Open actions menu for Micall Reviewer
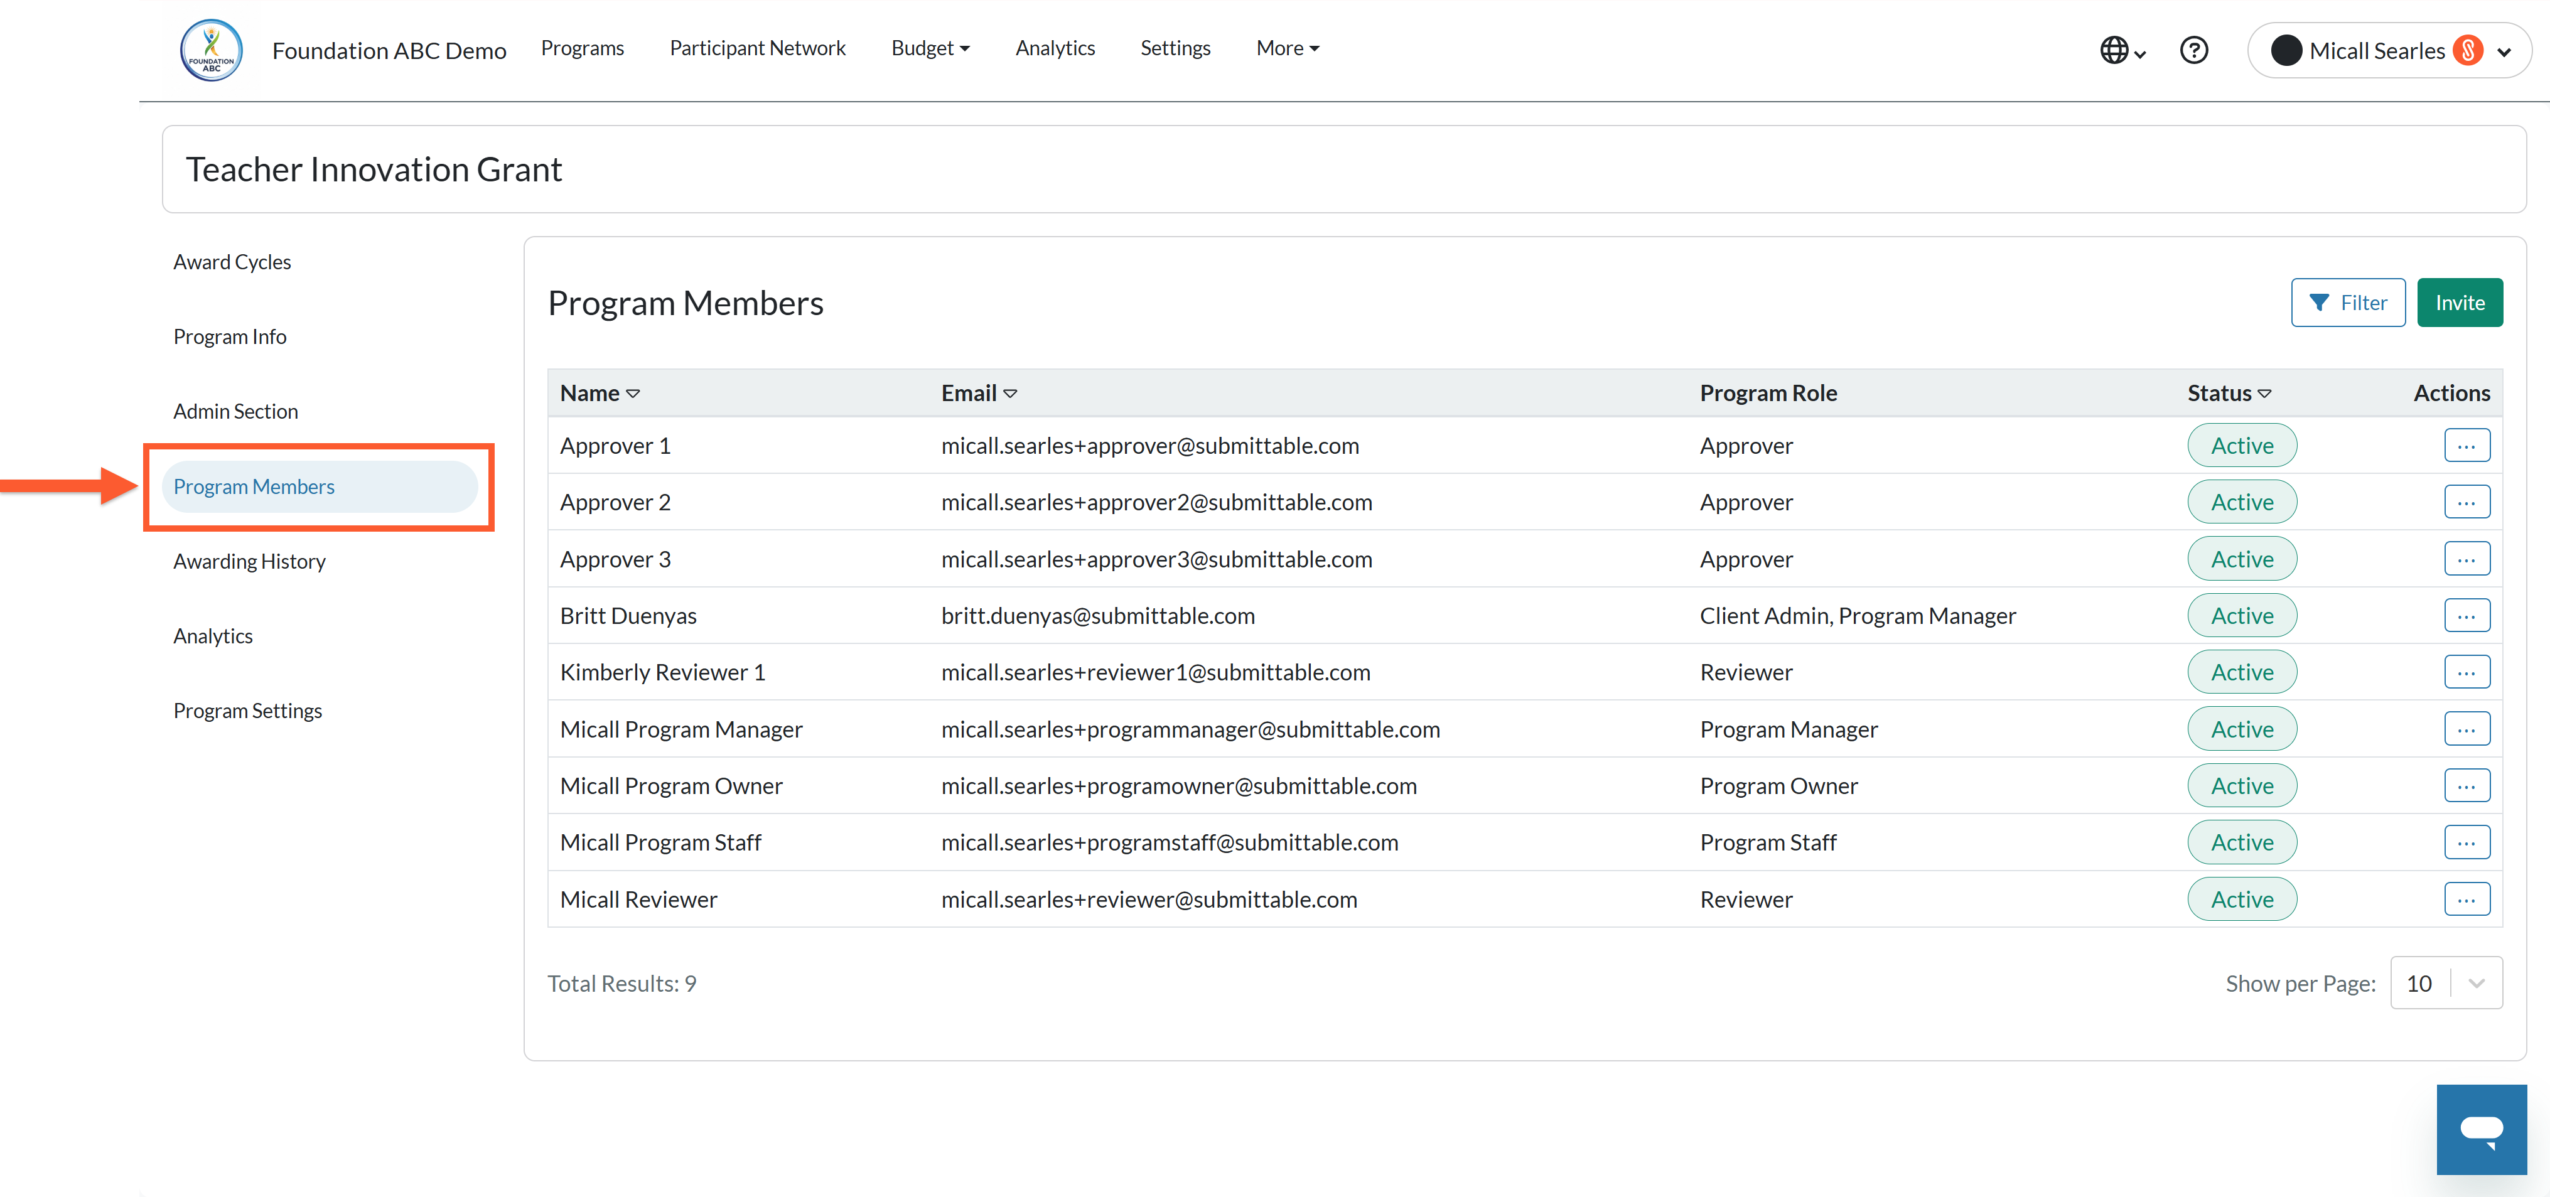 2466,900
